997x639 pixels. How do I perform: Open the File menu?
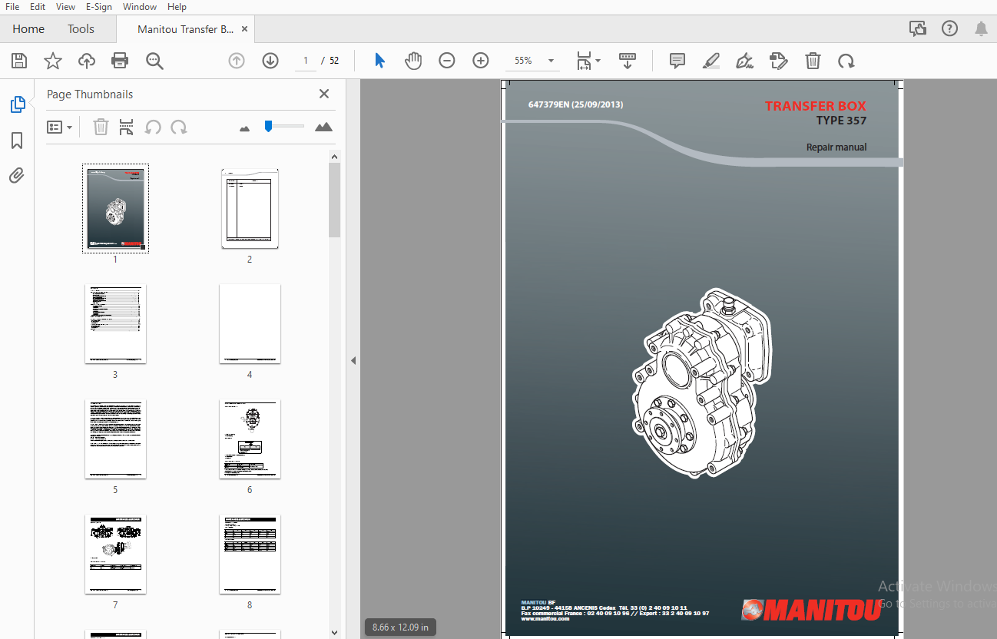pos(12,7)
